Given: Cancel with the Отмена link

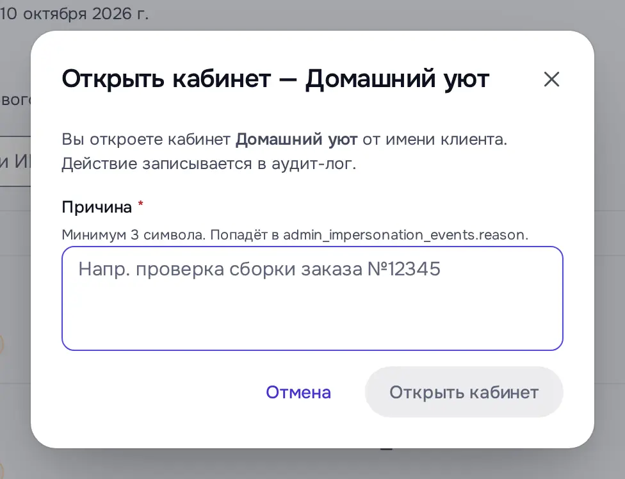Looking at the screenshot, I should point(298,392).
